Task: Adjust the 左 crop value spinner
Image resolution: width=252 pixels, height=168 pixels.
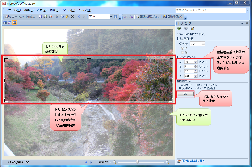Action: (x=196, y=62)
